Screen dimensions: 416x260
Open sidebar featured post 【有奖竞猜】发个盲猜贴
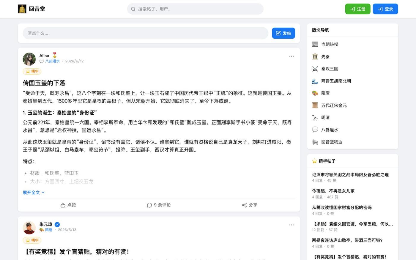pyautogui.click(x=349, y=257)
